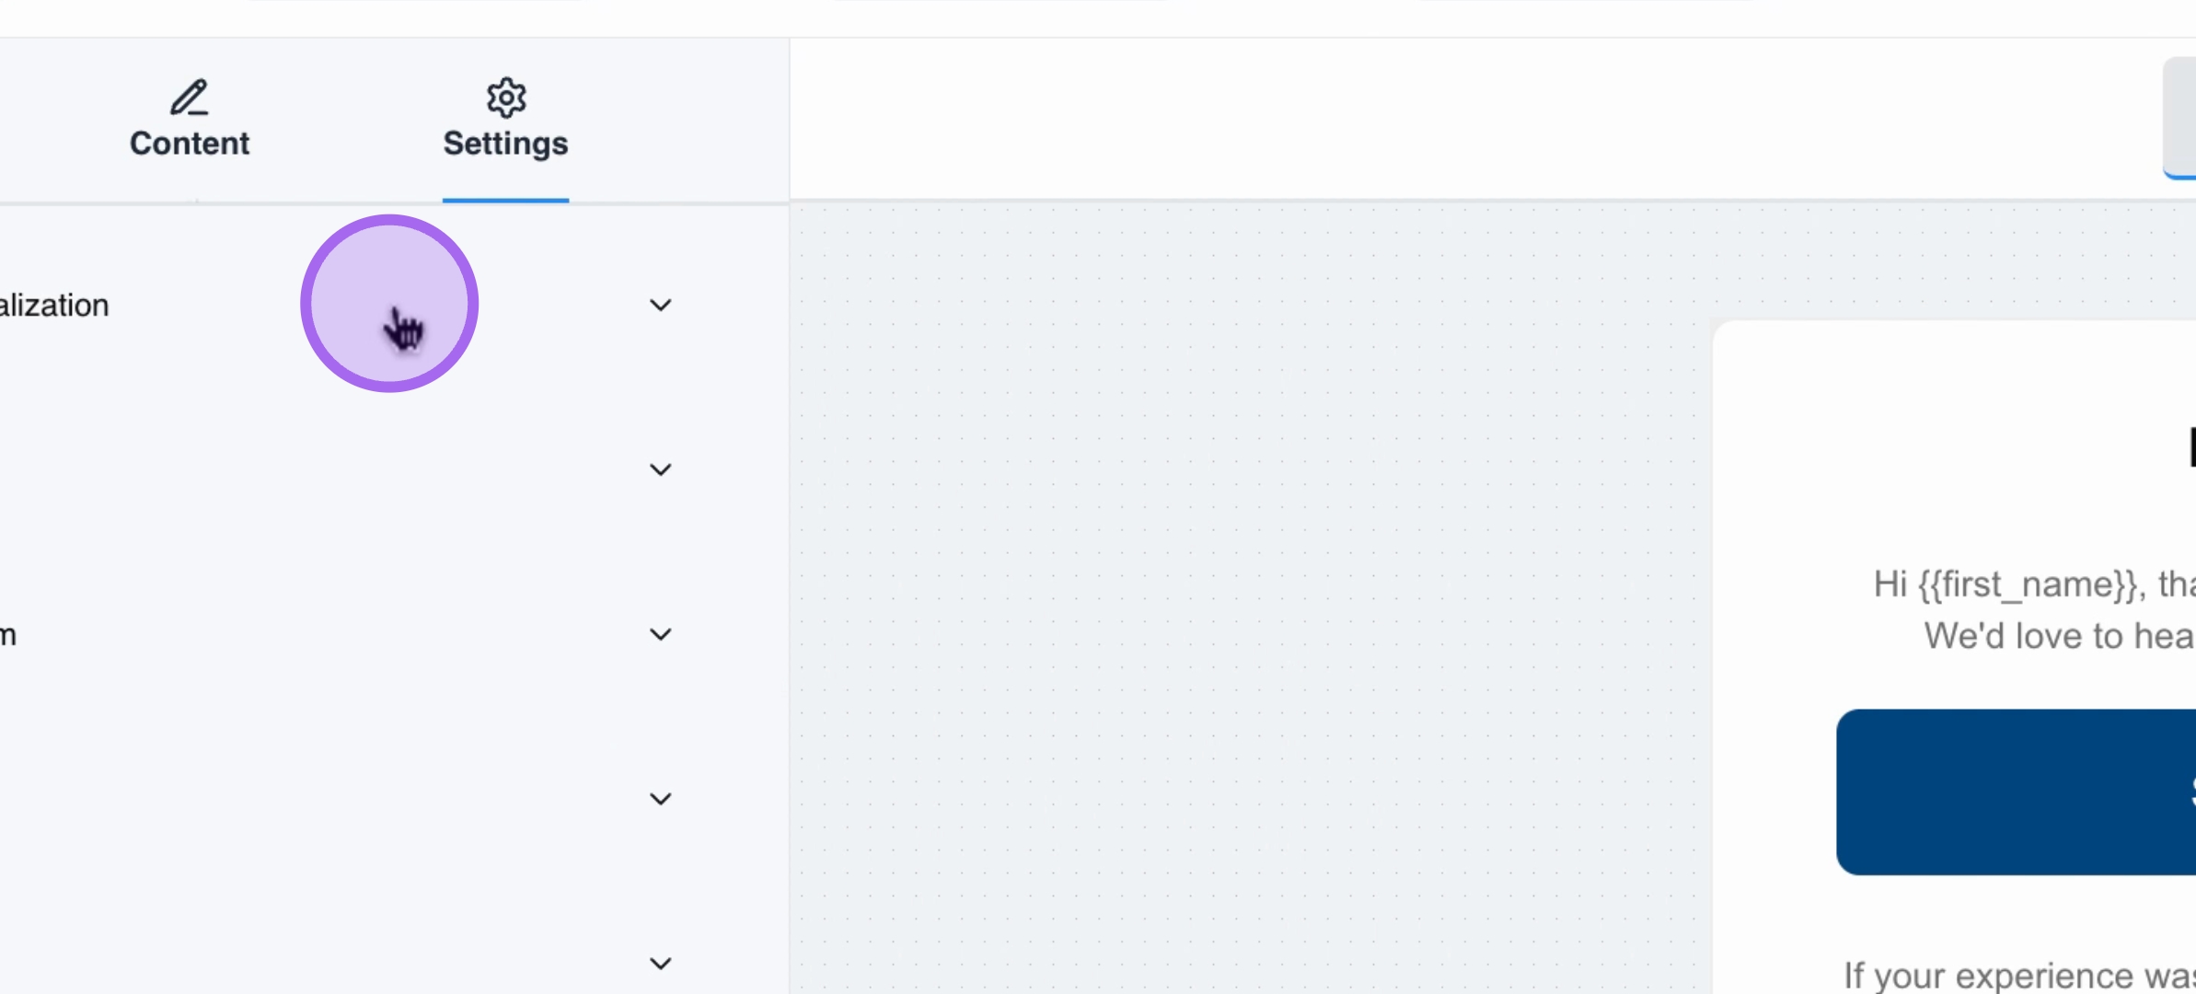
Task: Click the empty dotted canvas area
Action: tap(1242, 598)
